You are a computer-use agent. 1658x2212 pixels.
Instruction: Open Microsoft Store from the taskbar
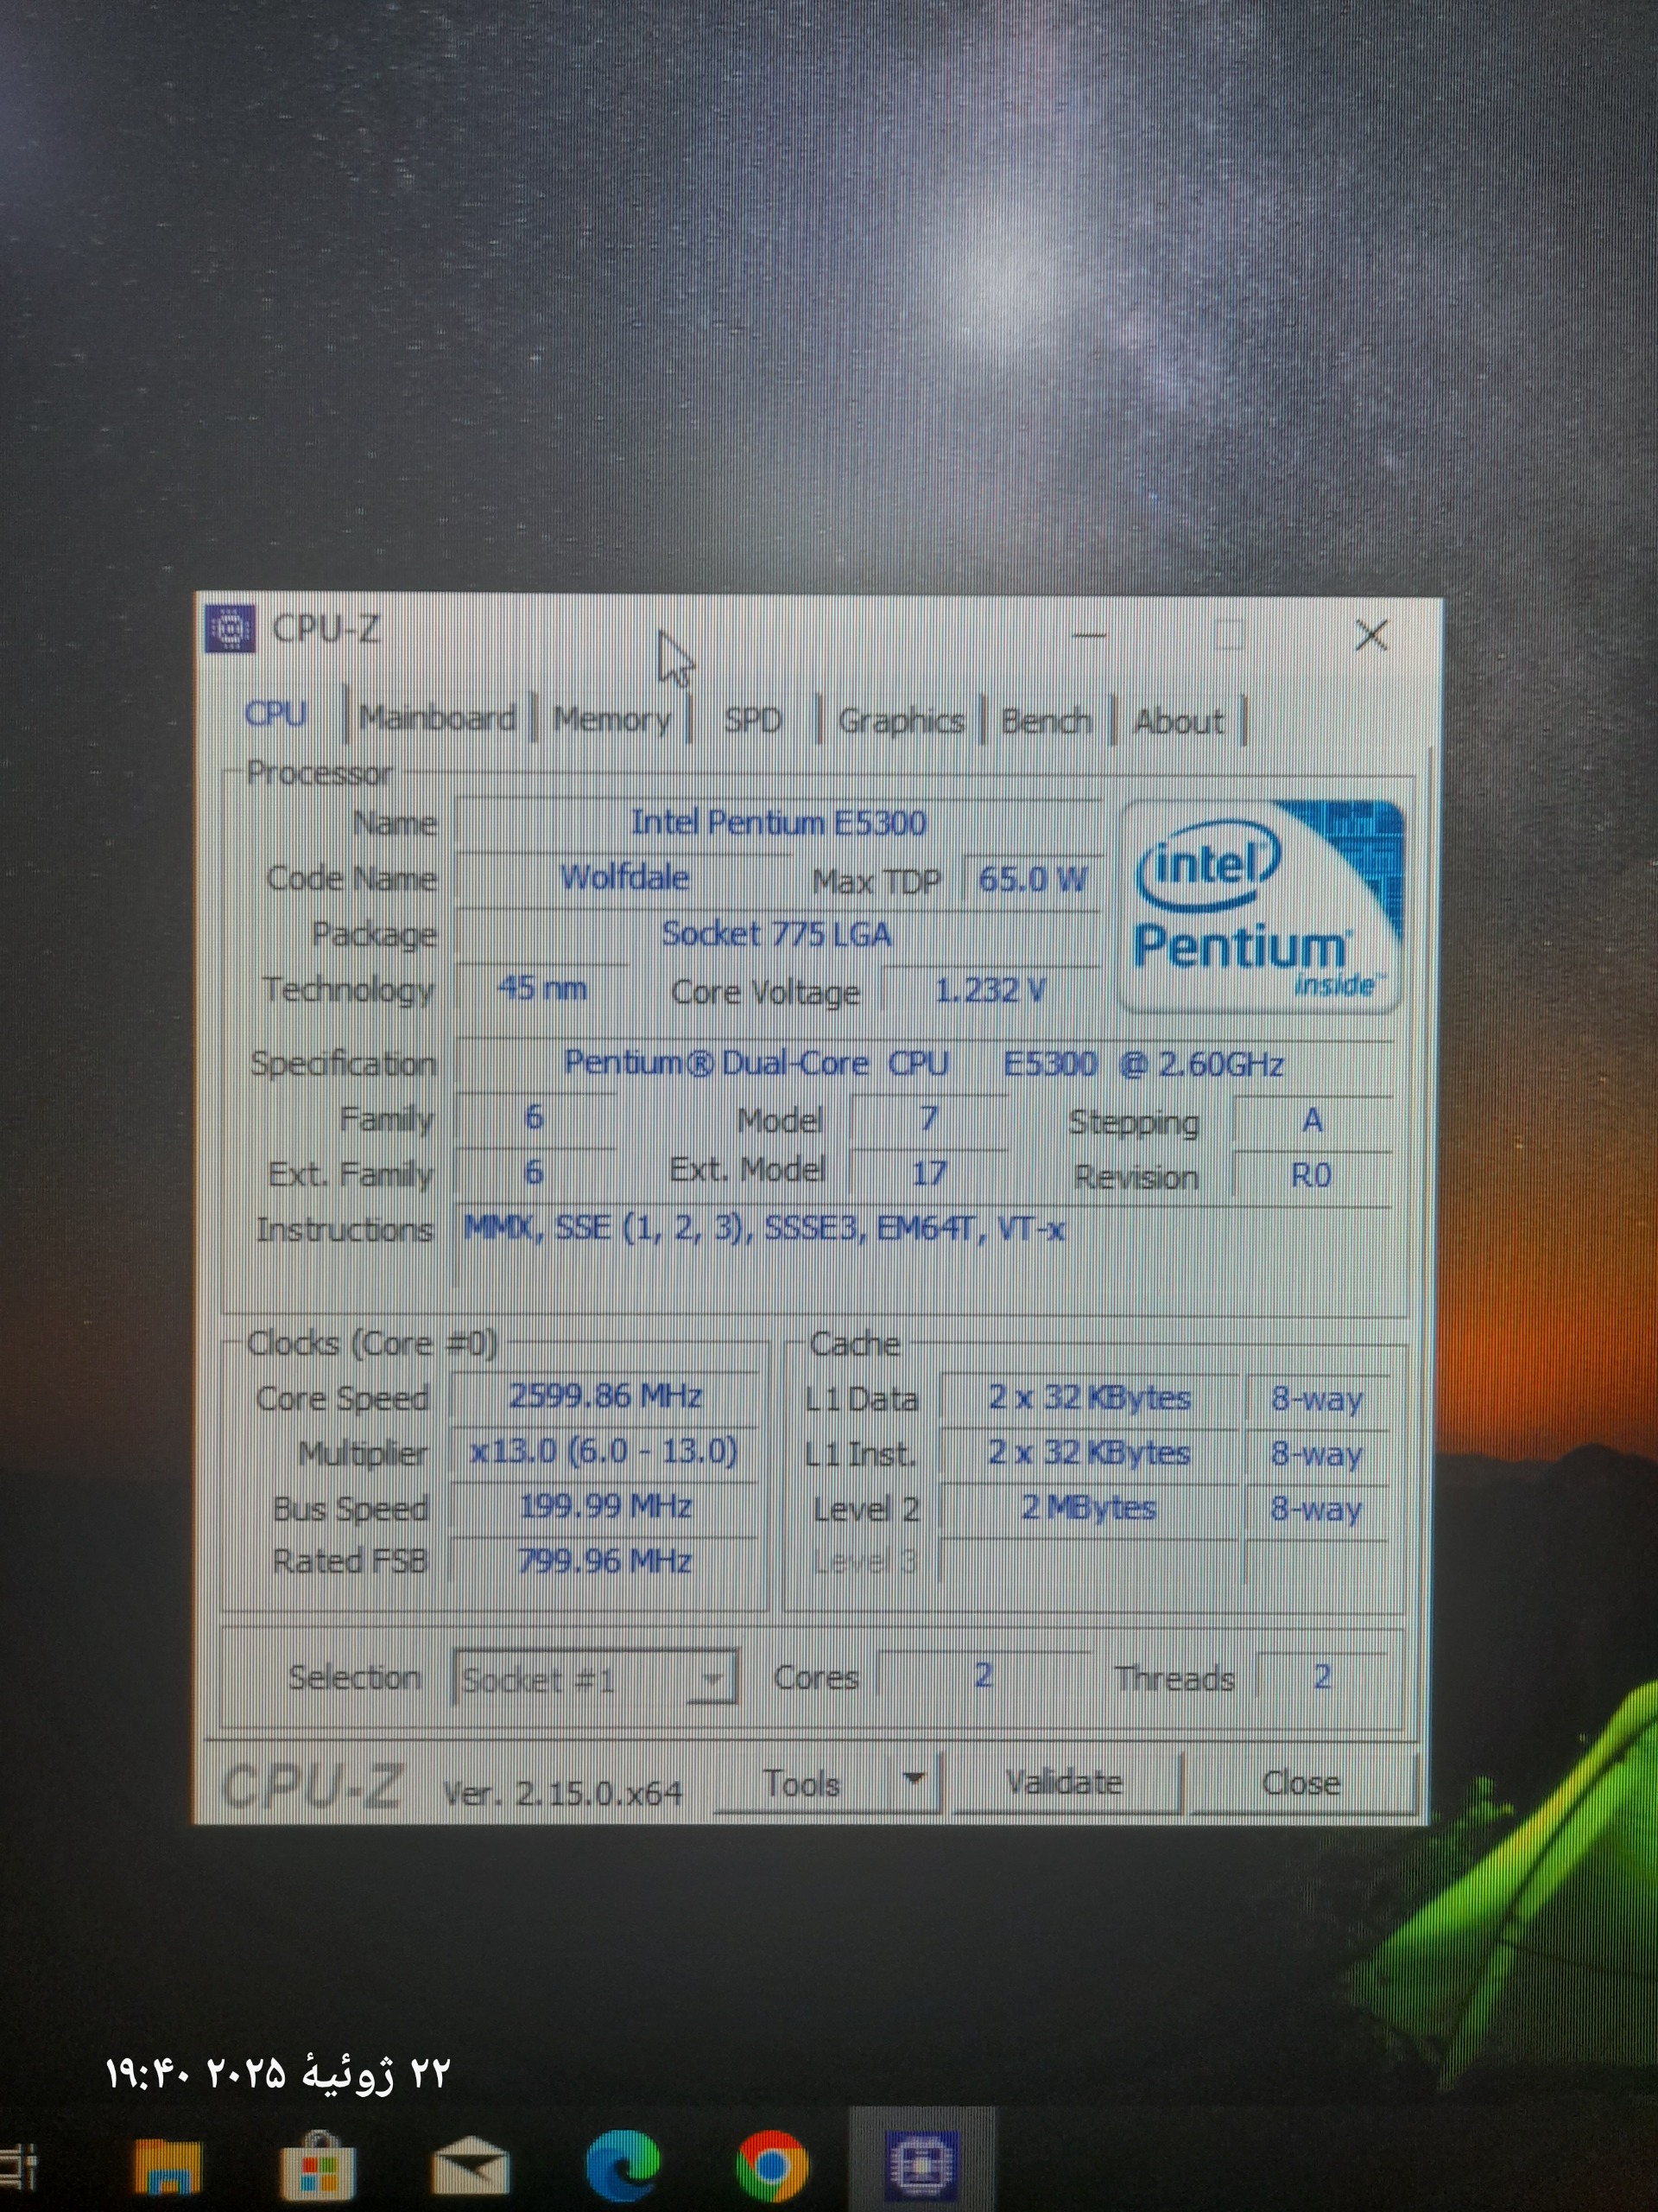pyautogui.click(x=318, y=2167)
